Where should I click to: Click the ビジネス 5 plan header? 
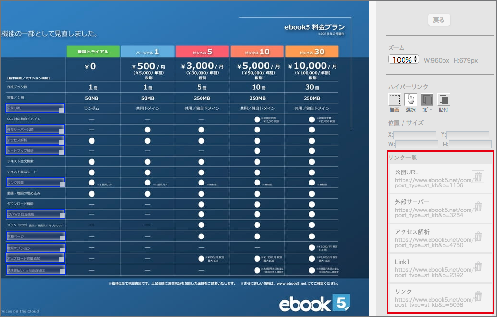coord(202,52)
